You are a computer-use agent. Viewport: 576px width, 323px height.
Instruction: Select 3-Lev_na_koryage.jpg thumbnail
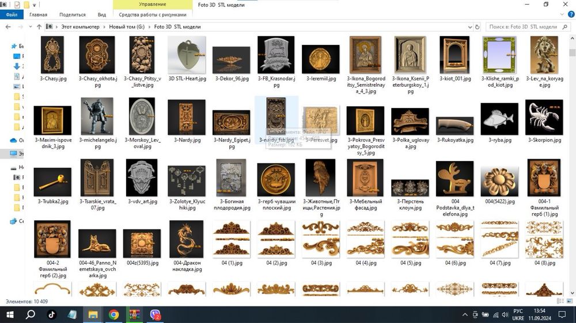(544, 55)
